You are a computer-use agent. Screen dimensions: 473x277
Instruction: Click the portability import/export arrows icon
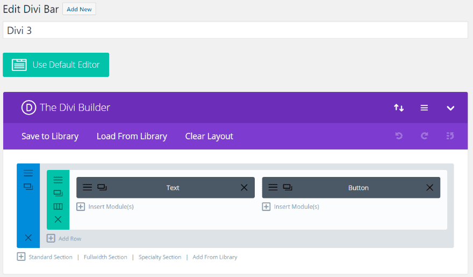click(399, 108)
